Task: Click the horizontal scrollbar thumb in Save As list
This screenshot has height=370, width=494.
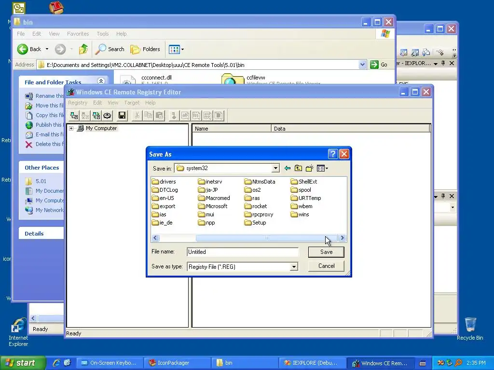Action: pyautogui.click(x=266, y=238)
